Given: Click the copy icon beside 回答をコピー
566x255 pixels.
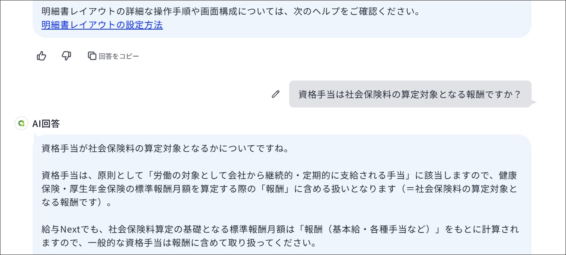Looking at the screenshot, I should pos(92,56).
